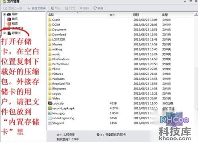Select 存储卡 in the sidebar tree
Image resolution: width=198 pixels, height=142 pixels.
click(x=16, y=33)
